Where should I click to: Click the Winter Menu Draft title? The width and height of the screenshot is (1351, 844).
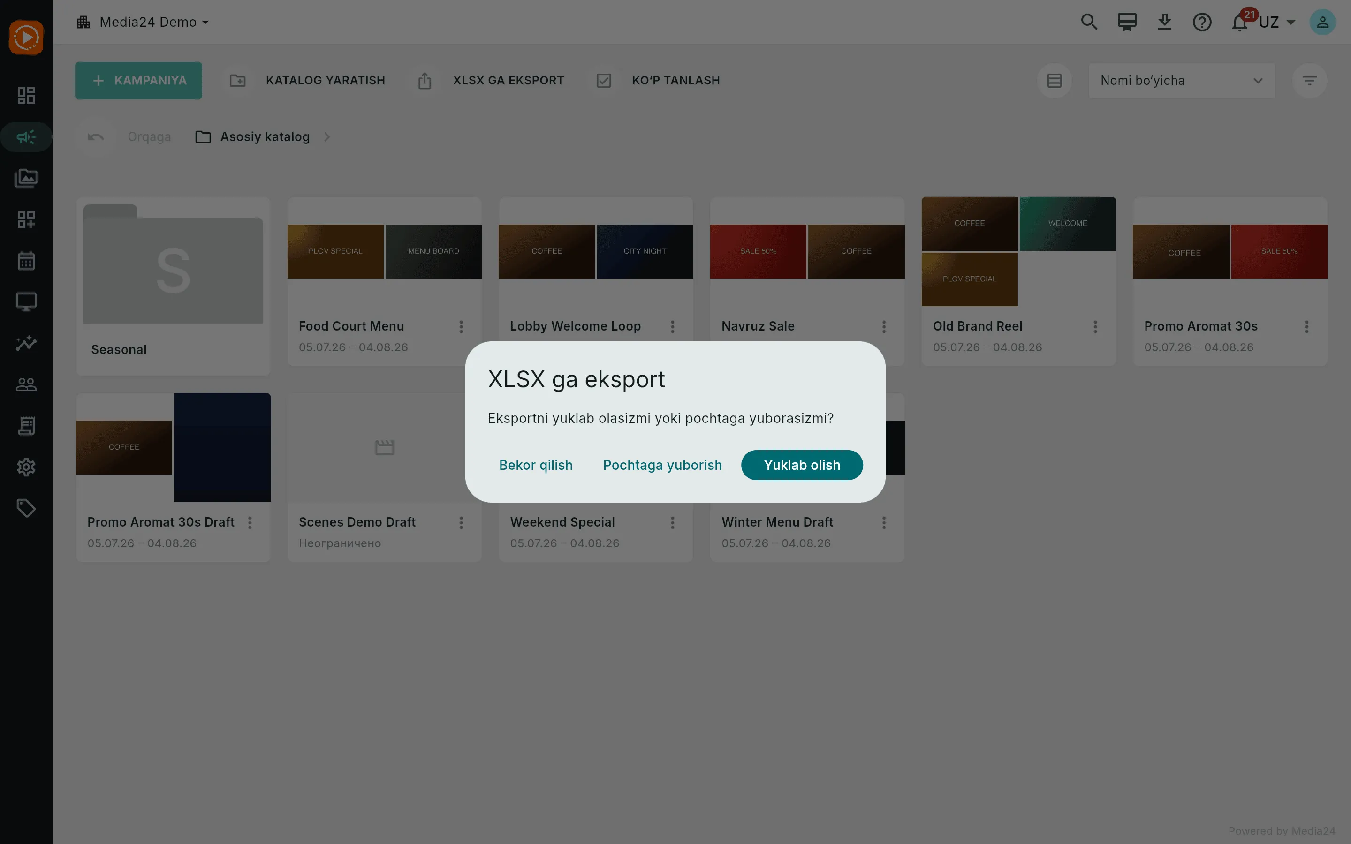coord(777,522)
